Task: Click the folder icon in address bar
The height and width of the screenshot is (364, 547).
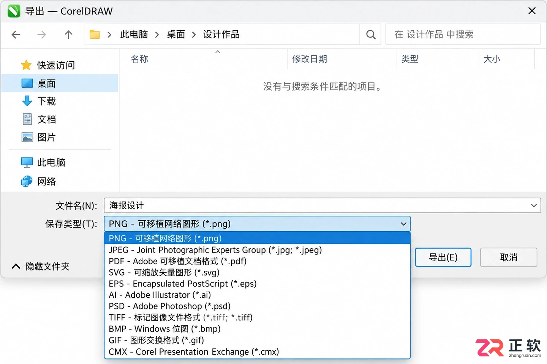Action: [95, 35]
